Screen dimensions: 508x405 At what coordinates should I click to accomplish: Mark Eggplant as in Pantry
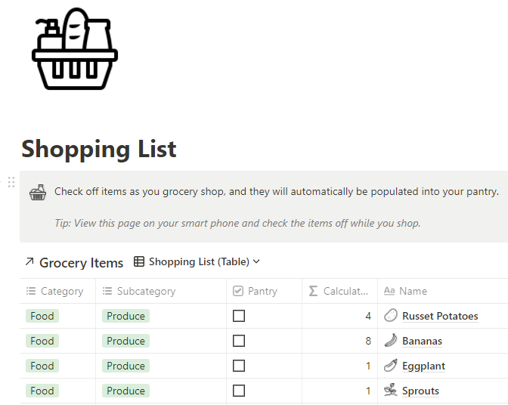pyautogui.click(x=239, y=366)
